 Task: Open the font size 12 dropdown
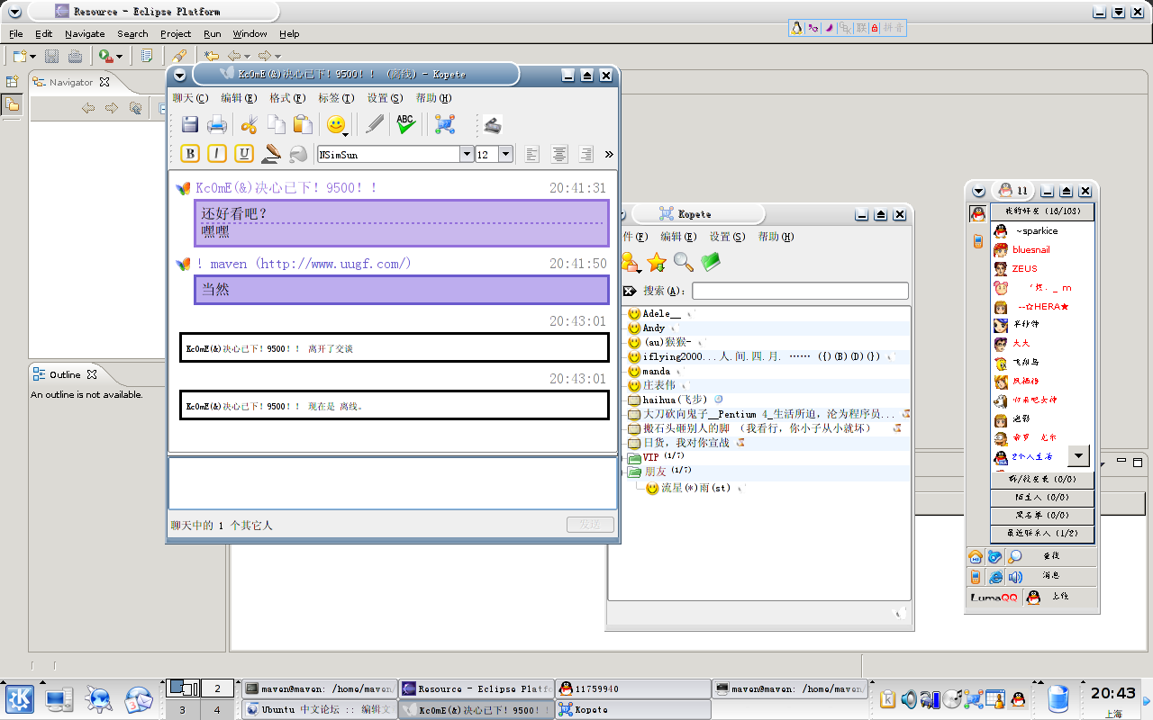(x=505, y=155)
